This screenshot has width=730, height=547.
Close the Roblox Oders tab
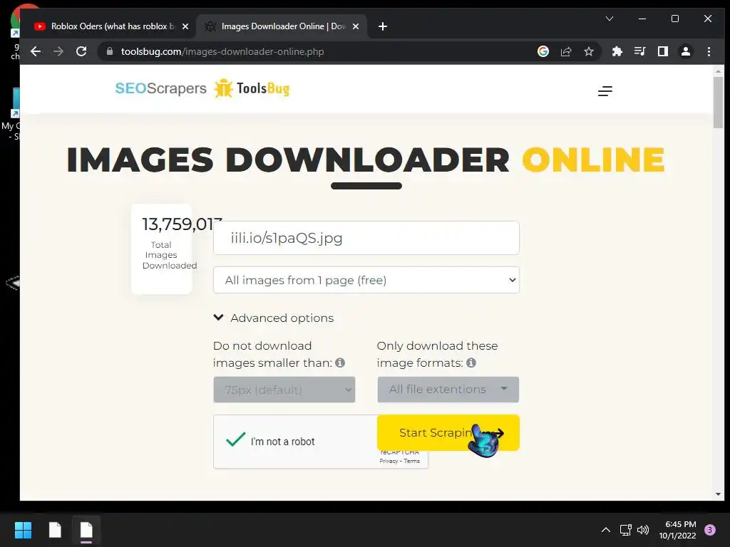pos(185,26)
